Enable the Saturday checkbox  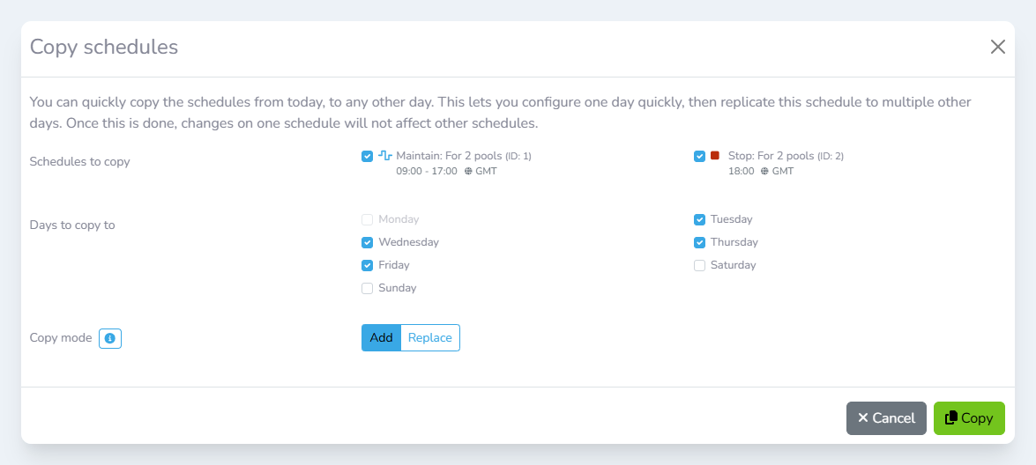point(699,265)
